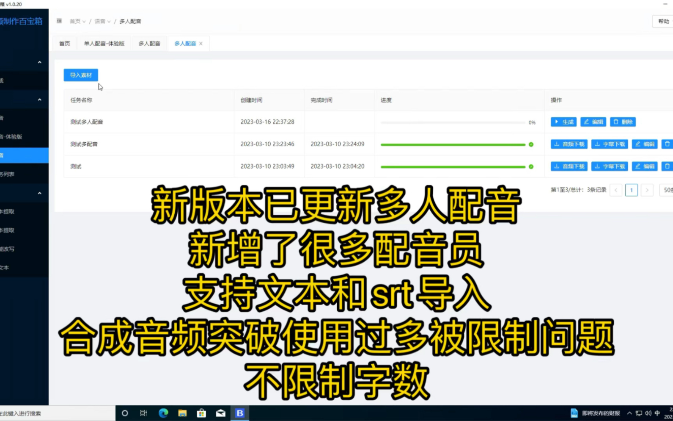Toggle the sidebar collapse hamburger icon
The height and width of the screenshot is (421, 673).
pos(59,21)
